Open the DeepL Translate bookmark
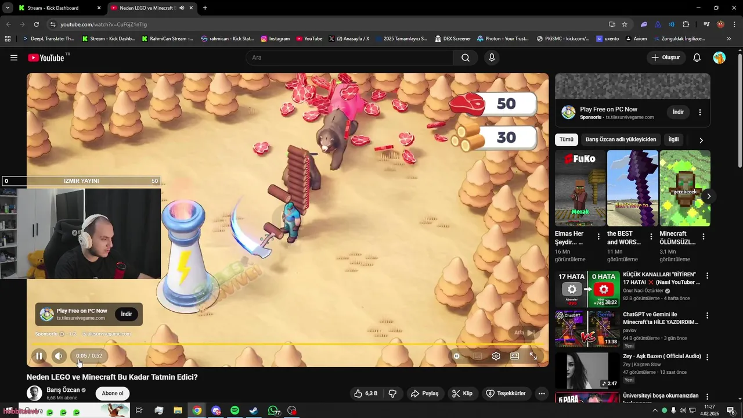Screen dimensions: 743x418 coord(48,39)
